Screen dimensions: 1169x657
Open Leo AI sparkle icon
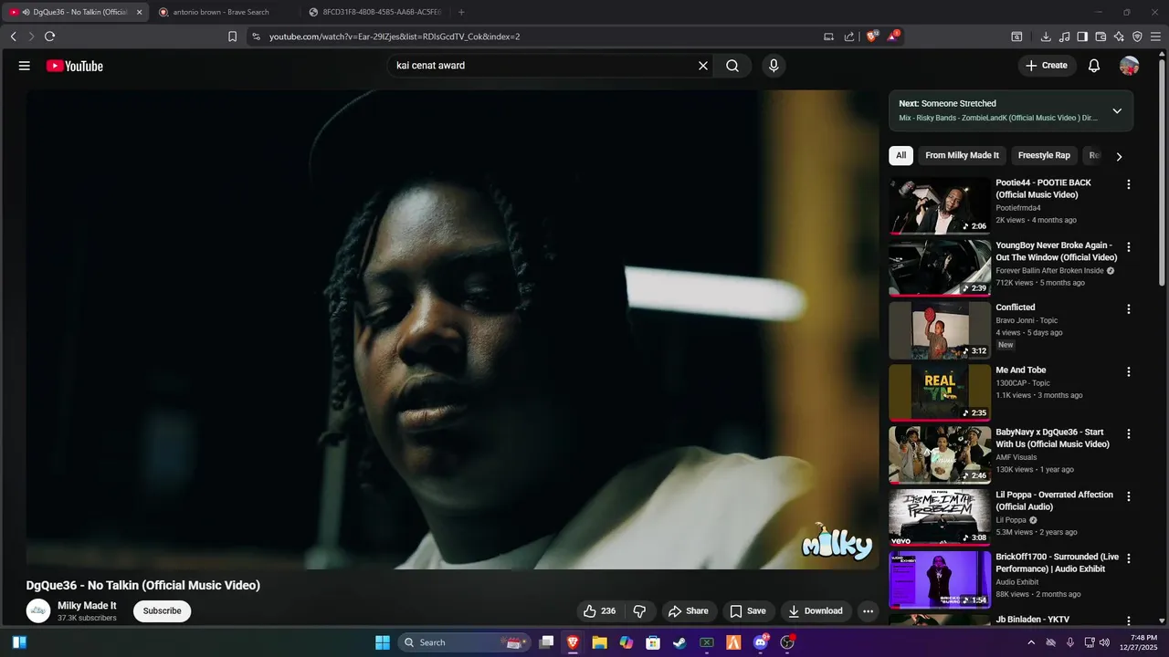[x=1119, y=36]
